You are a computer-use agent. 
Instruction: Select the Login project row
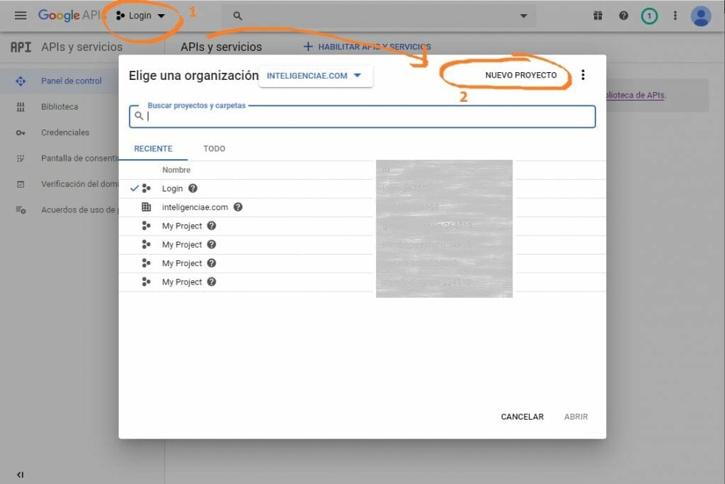click(172, 189)
